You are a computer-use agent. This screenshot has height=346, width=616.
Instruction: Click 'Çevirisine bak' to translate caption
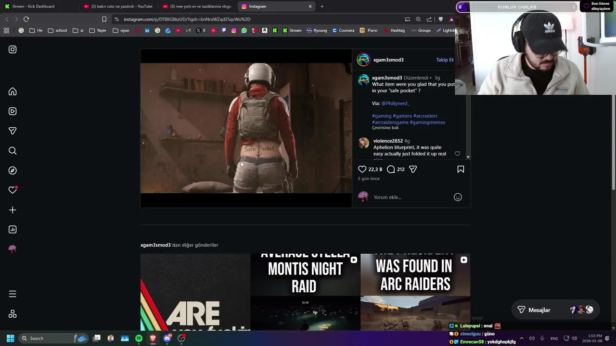pyautogui.click(x=385, y=128)
